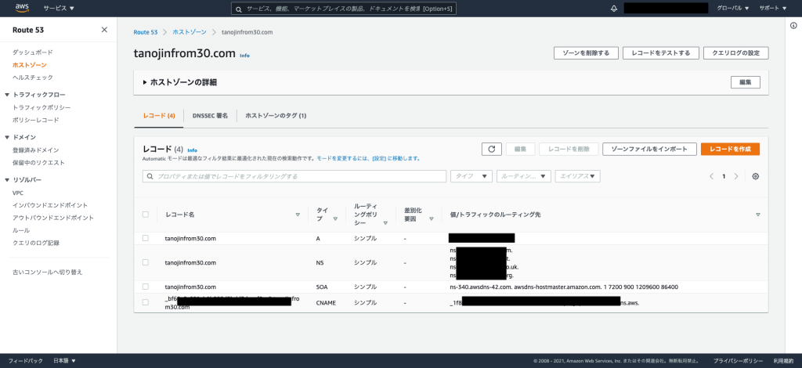This screenshot has height=368, width=802.
Task: Click ホストゾーン breadcrumb link
Action: (190, 31)
